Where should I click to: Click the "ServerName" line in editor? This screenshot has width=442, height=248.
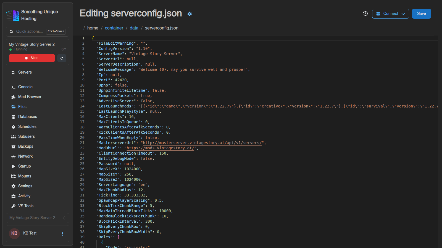tap(139, 54)
